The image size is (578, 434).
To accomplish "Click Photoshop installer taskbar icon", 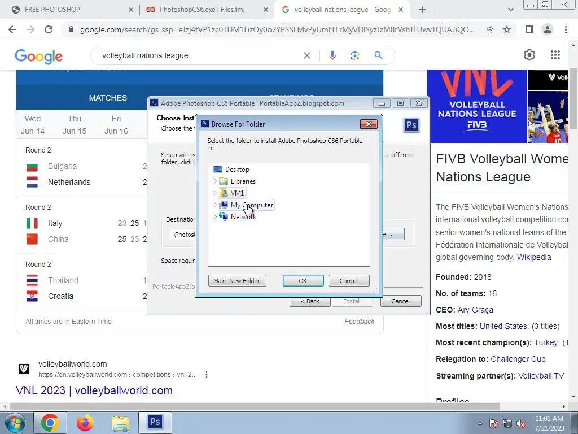I will tap(155, 423).
